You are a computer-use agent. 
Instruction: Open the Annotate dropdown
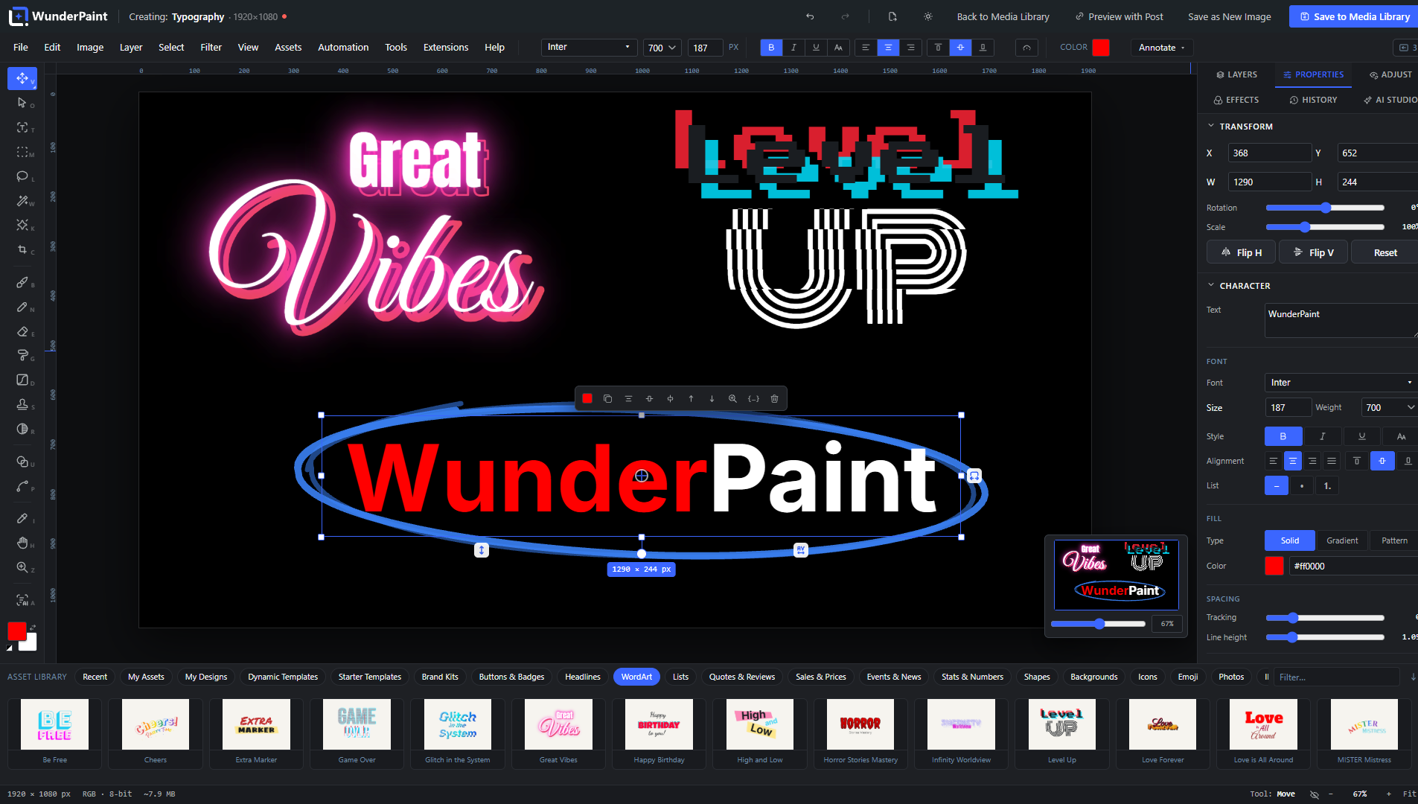(1161, 48)
